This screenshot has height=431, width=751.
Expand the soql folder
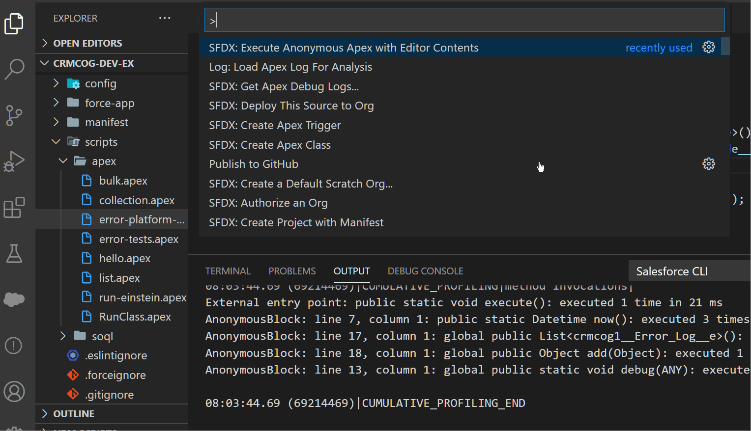tap(63, 336)
